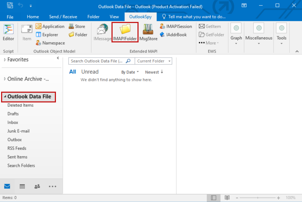Toggle Newest sort order

(x=154, y=72)
